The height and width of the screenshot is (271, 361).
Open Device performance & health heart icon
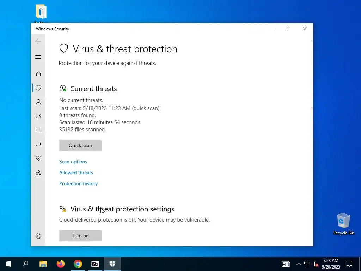tap(38, 158)
